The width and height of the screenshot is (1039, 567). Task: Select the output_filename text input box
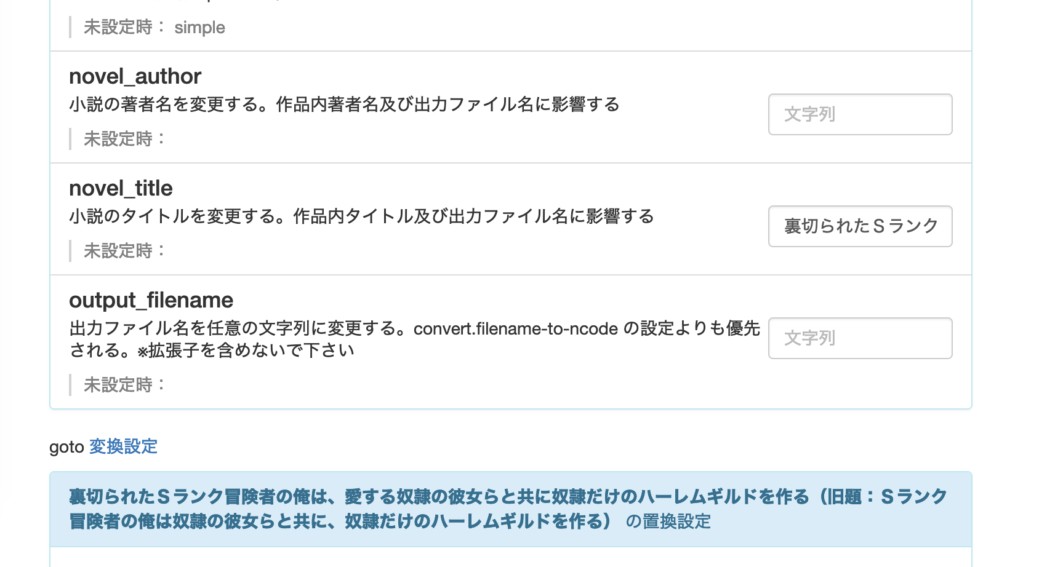coord(860,338)
